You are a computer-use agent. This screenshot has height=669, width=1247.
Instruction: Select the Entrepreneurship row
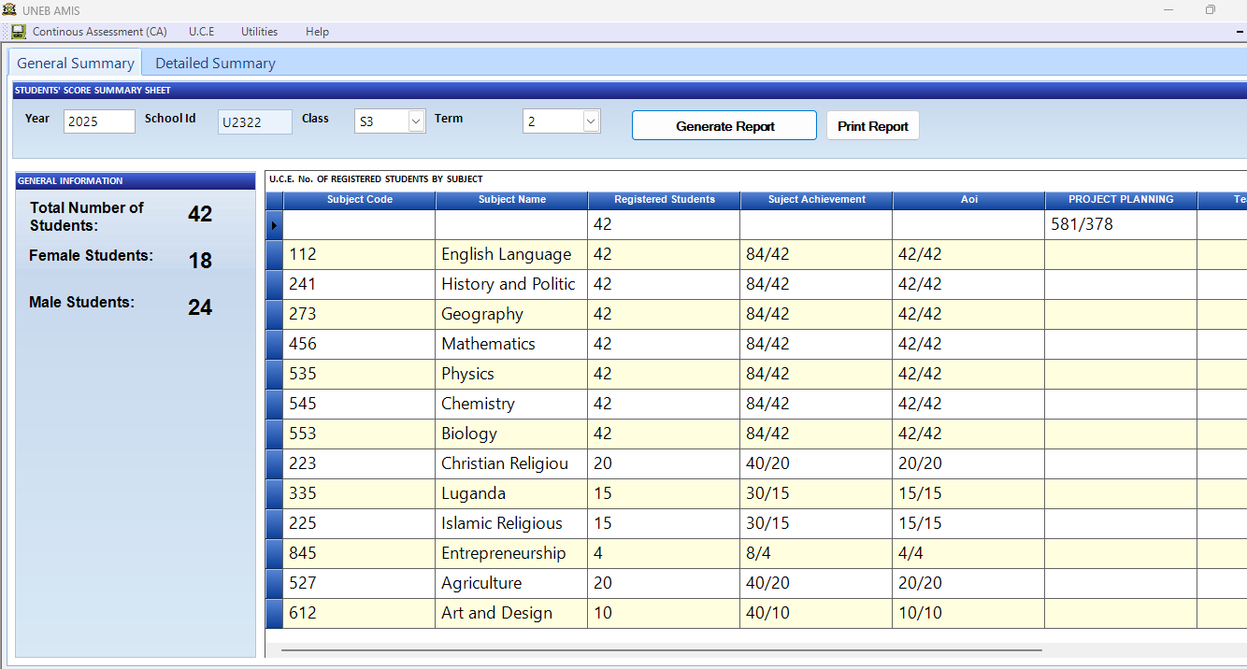(273, 553)
